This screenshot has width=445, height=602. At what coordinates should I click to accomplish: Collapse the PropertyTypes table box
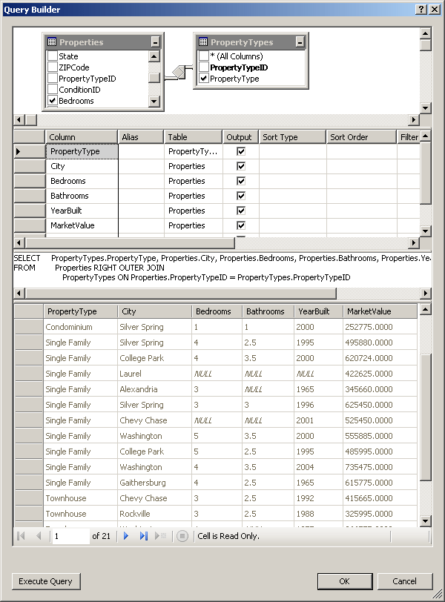(x=300, y=42)
